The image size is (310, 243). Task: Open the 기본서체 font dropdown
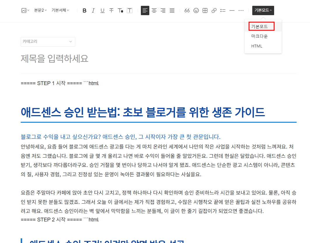point(60,10)
